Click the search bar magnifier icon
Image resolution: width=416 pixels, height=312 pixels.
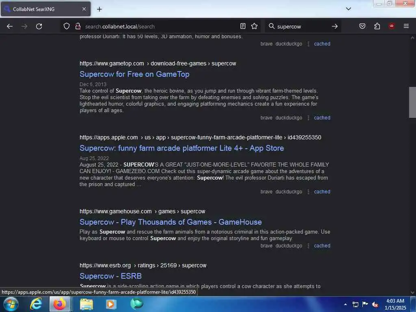(271, 26)
